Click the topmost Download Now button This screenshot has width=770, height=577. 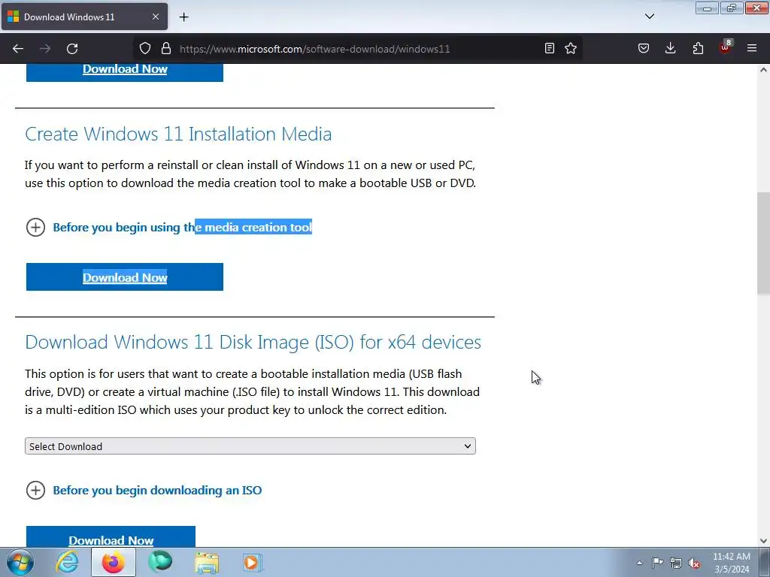[x=125, y=72]
